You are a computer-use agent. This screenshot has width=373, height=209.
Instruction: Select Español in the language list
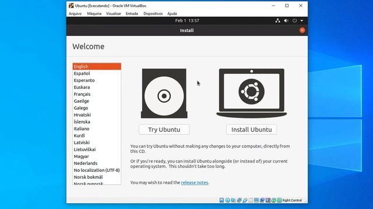coord(97,73)
